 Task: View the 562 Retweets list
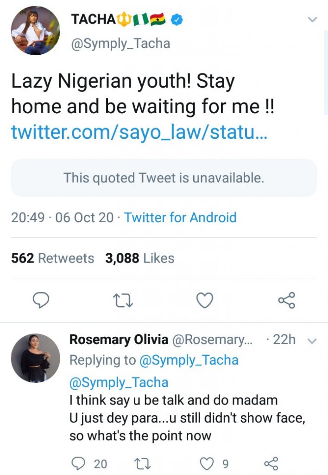pos(52,258)
